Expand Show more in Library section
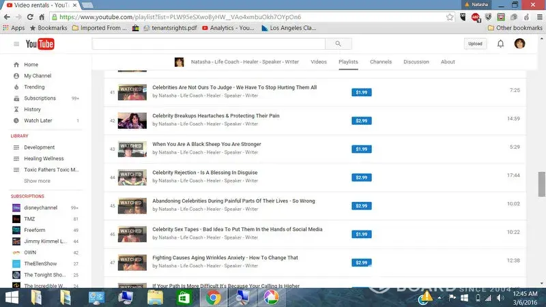The image size is (546, 307). click(x=37, y=181)
